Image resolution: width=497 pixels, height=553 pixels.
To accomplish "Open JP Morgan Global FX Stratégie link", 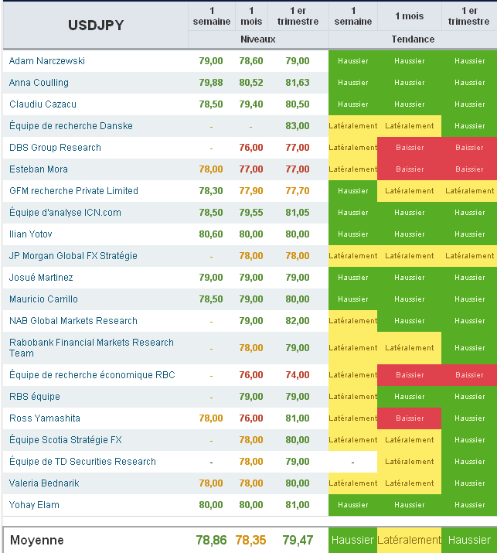I will 73,256.
